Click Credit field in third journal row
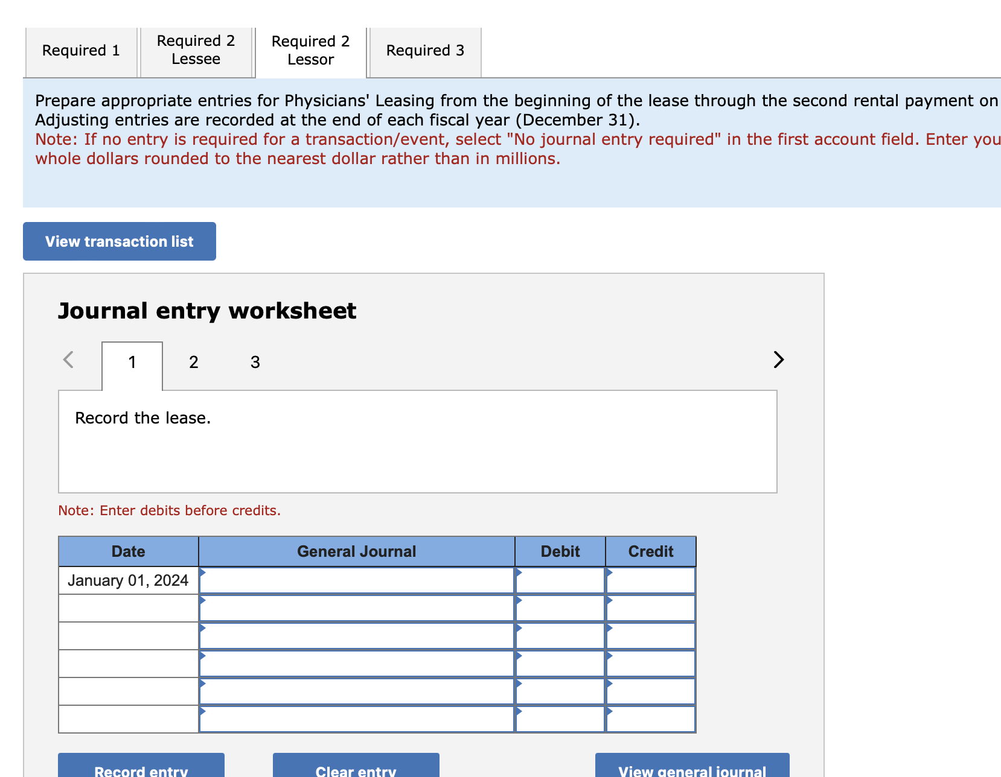The width and height of the screenshot is (1001, 777). [x=651, y=636]
